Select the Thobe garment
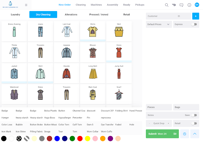 pyautogui.click(x=14, y=52)
